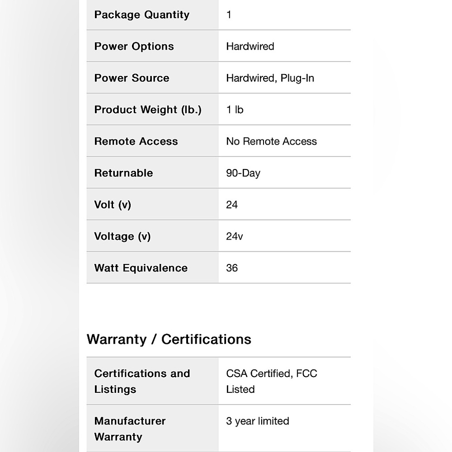Viewport: 452px width, 452px height.
Task: Click the Warranty / Certifications heading
Action: tap(169, 339)
